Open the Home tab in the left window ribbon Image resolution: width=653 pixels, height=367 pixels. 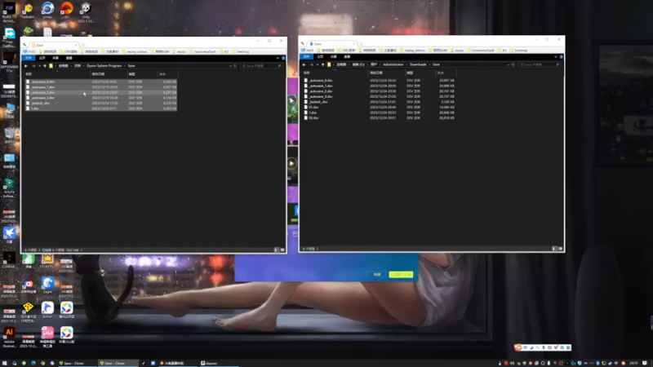click(42, 58)
